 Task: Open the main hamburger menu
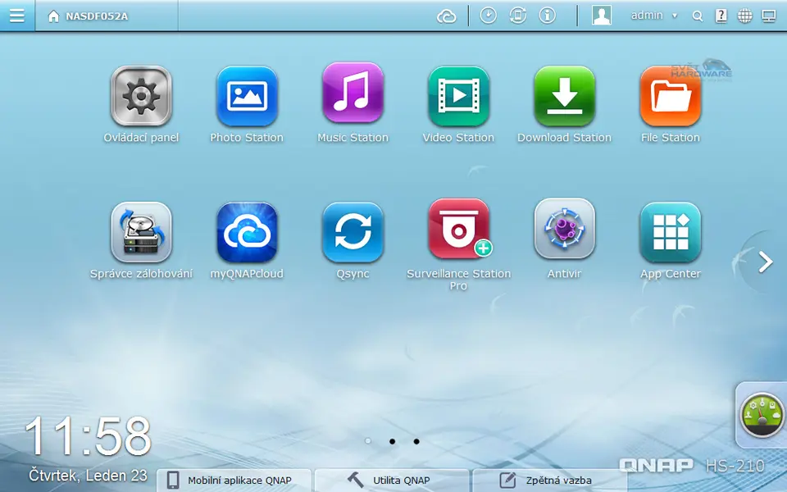click(17, 16)
